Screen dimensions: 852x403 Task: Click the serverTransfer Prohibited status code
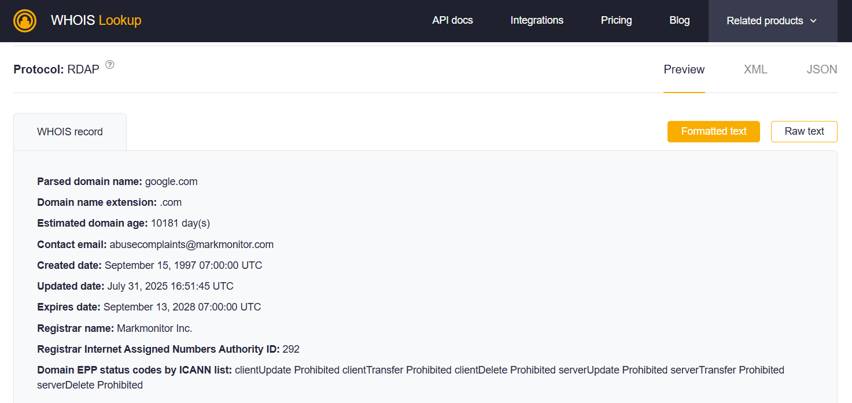[727, 370]
